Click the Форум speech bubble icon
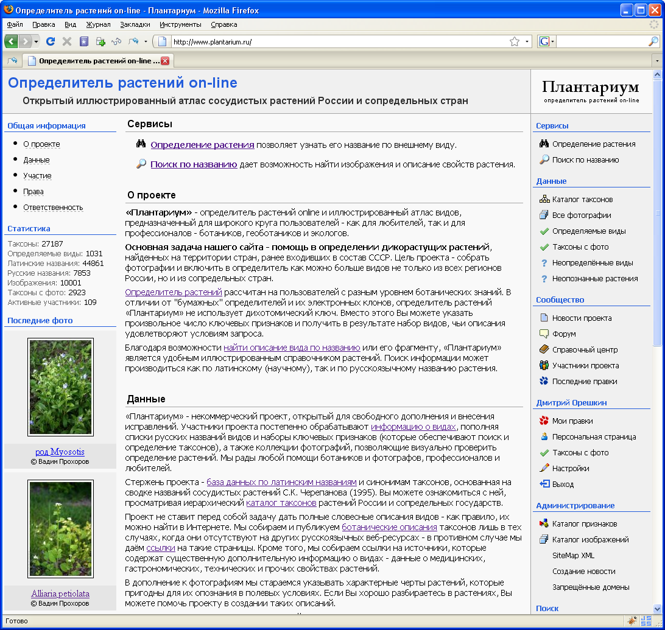 (544, 334)
